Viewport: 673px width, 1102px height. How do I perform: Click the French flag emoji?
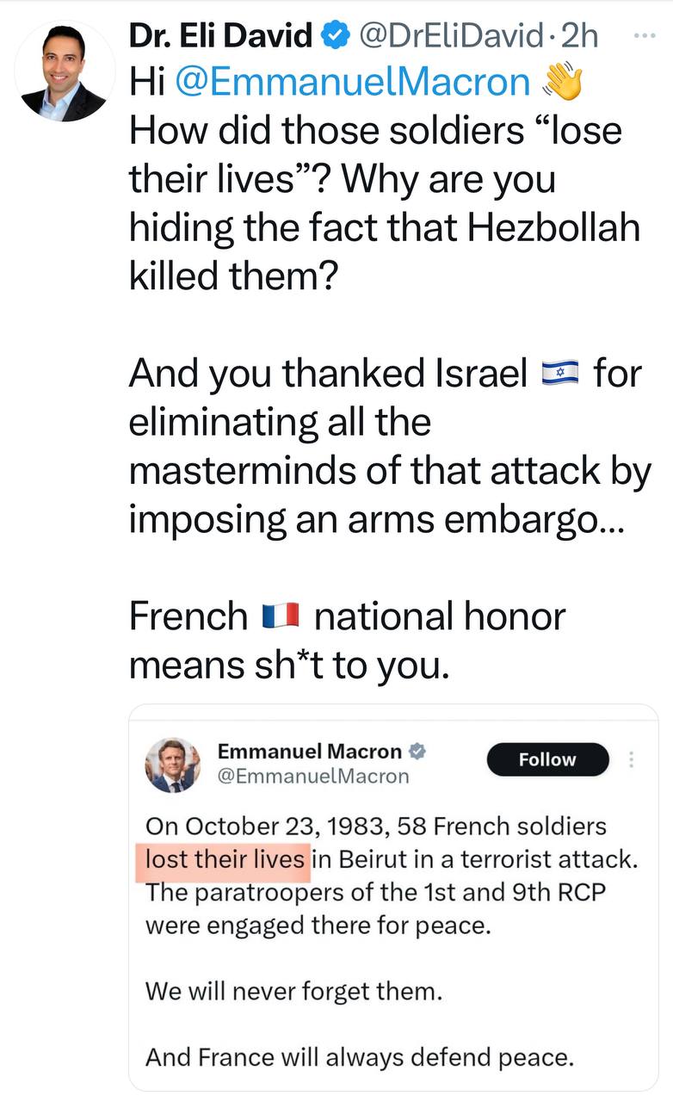pyautogui.click(x=281, y=616)
